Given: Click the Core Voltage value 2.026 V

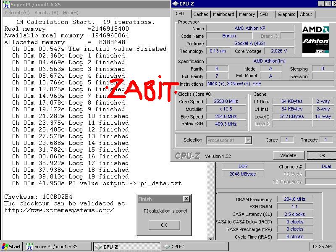Looking at the screenshot, I should click(x=279, y=51).
